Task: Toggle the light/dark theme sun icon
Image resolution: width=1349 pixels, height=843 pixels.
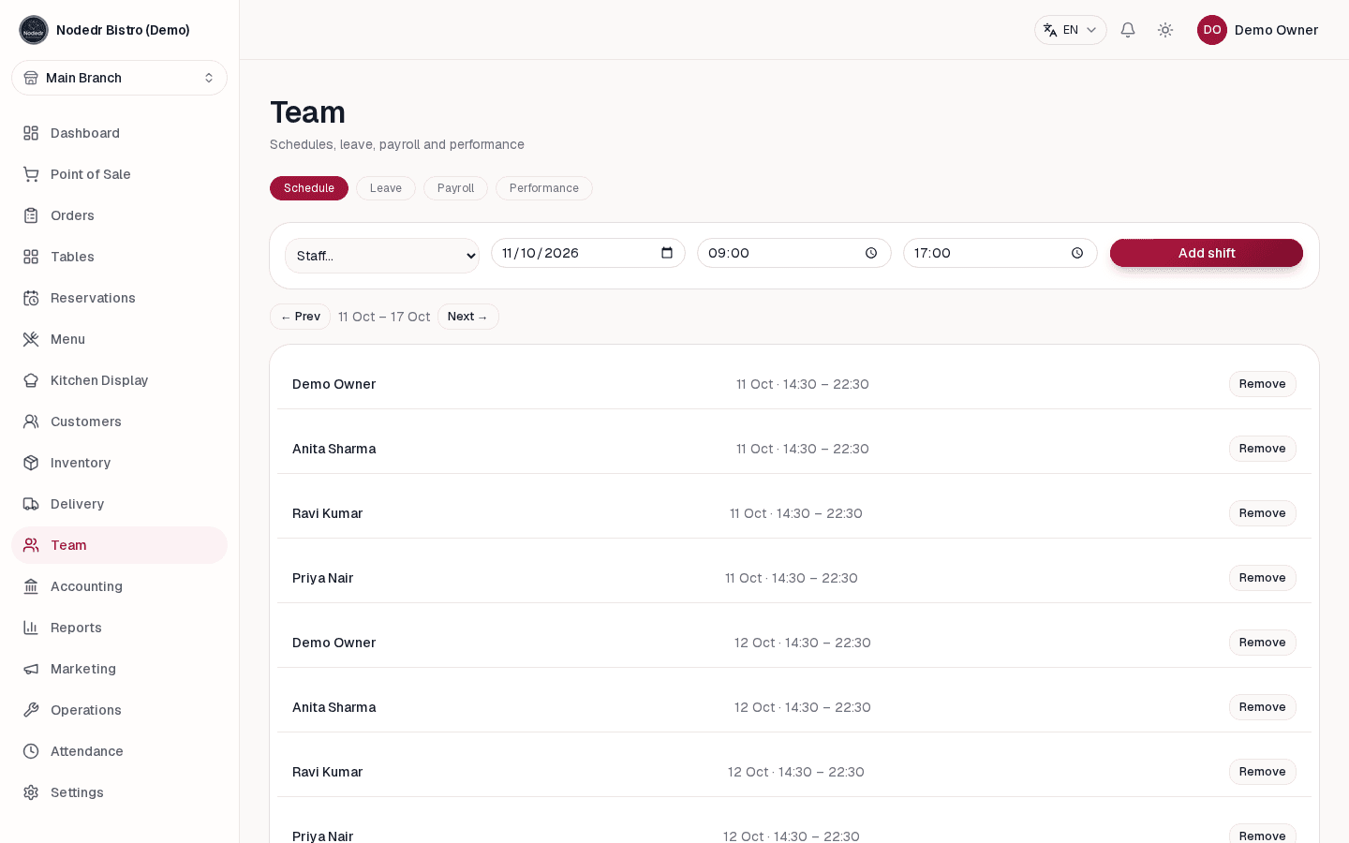Action: 1165,30
